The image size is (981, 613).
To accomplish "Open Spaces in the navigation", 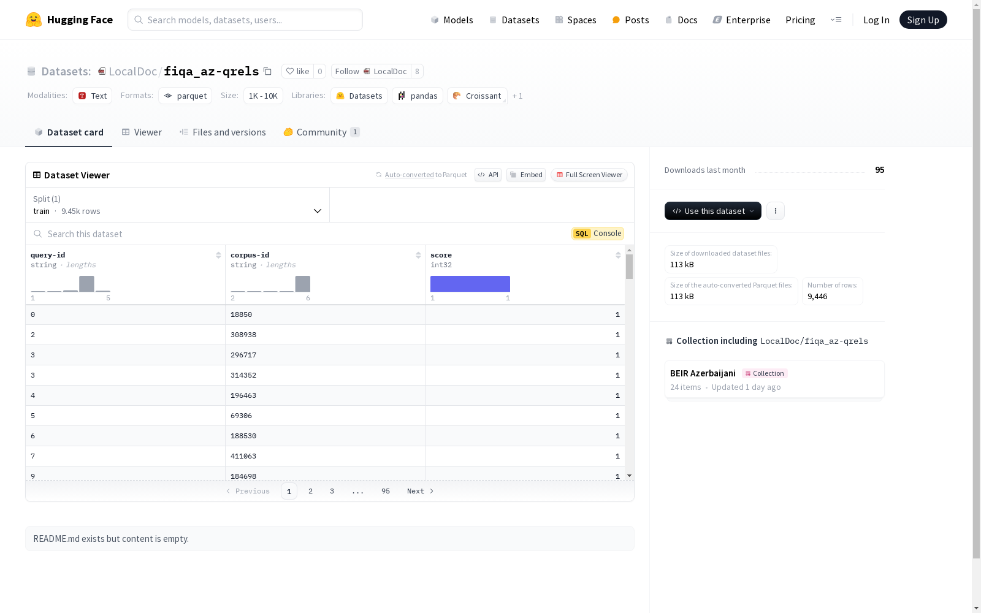I will click(576, 20).
